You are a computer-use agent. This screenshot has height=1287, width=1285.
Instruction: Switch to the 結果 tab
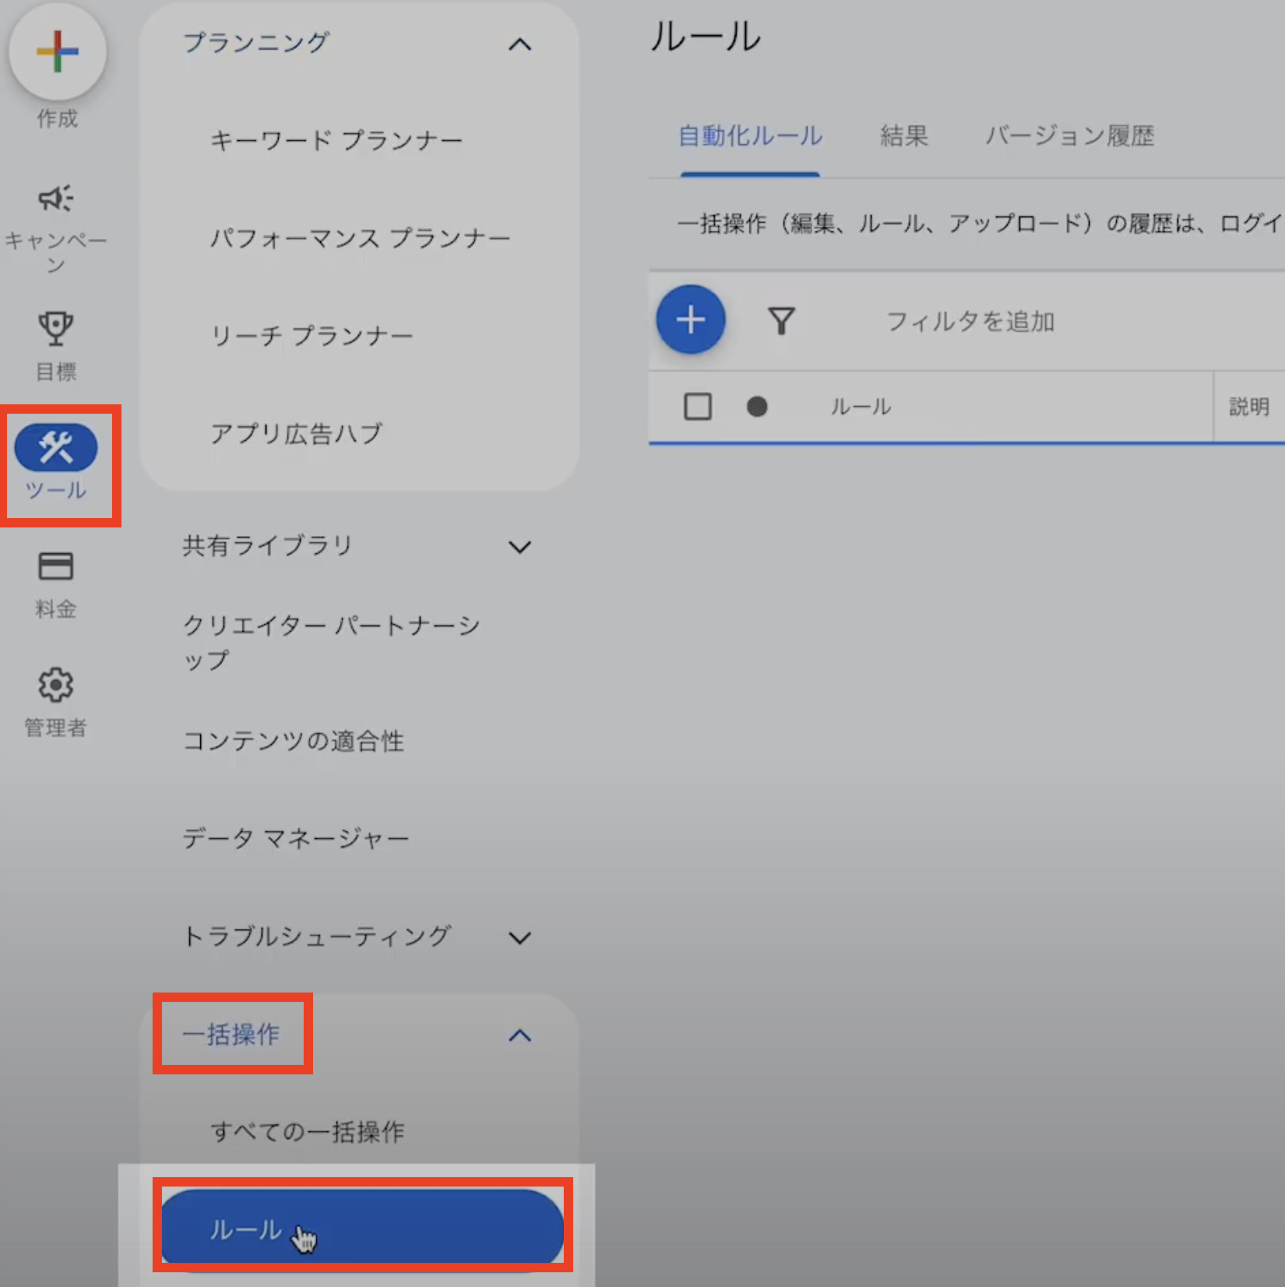tap(903, 136)
